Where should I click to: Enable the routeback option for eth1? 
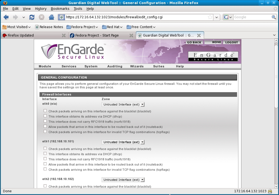click(45, 164)
